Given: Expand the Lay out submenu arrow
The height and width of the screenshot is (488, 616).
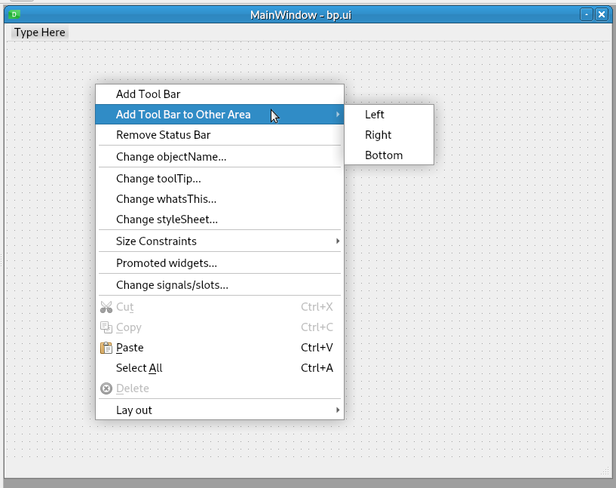Looking at the screenshot, I should 338,410.
